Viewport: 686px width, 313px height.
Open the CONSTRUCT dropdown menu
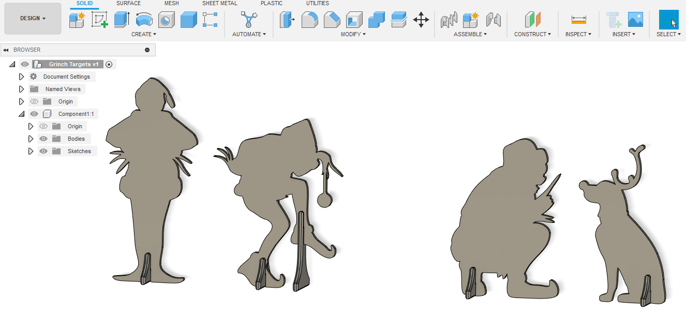click(x=532, y=34)
